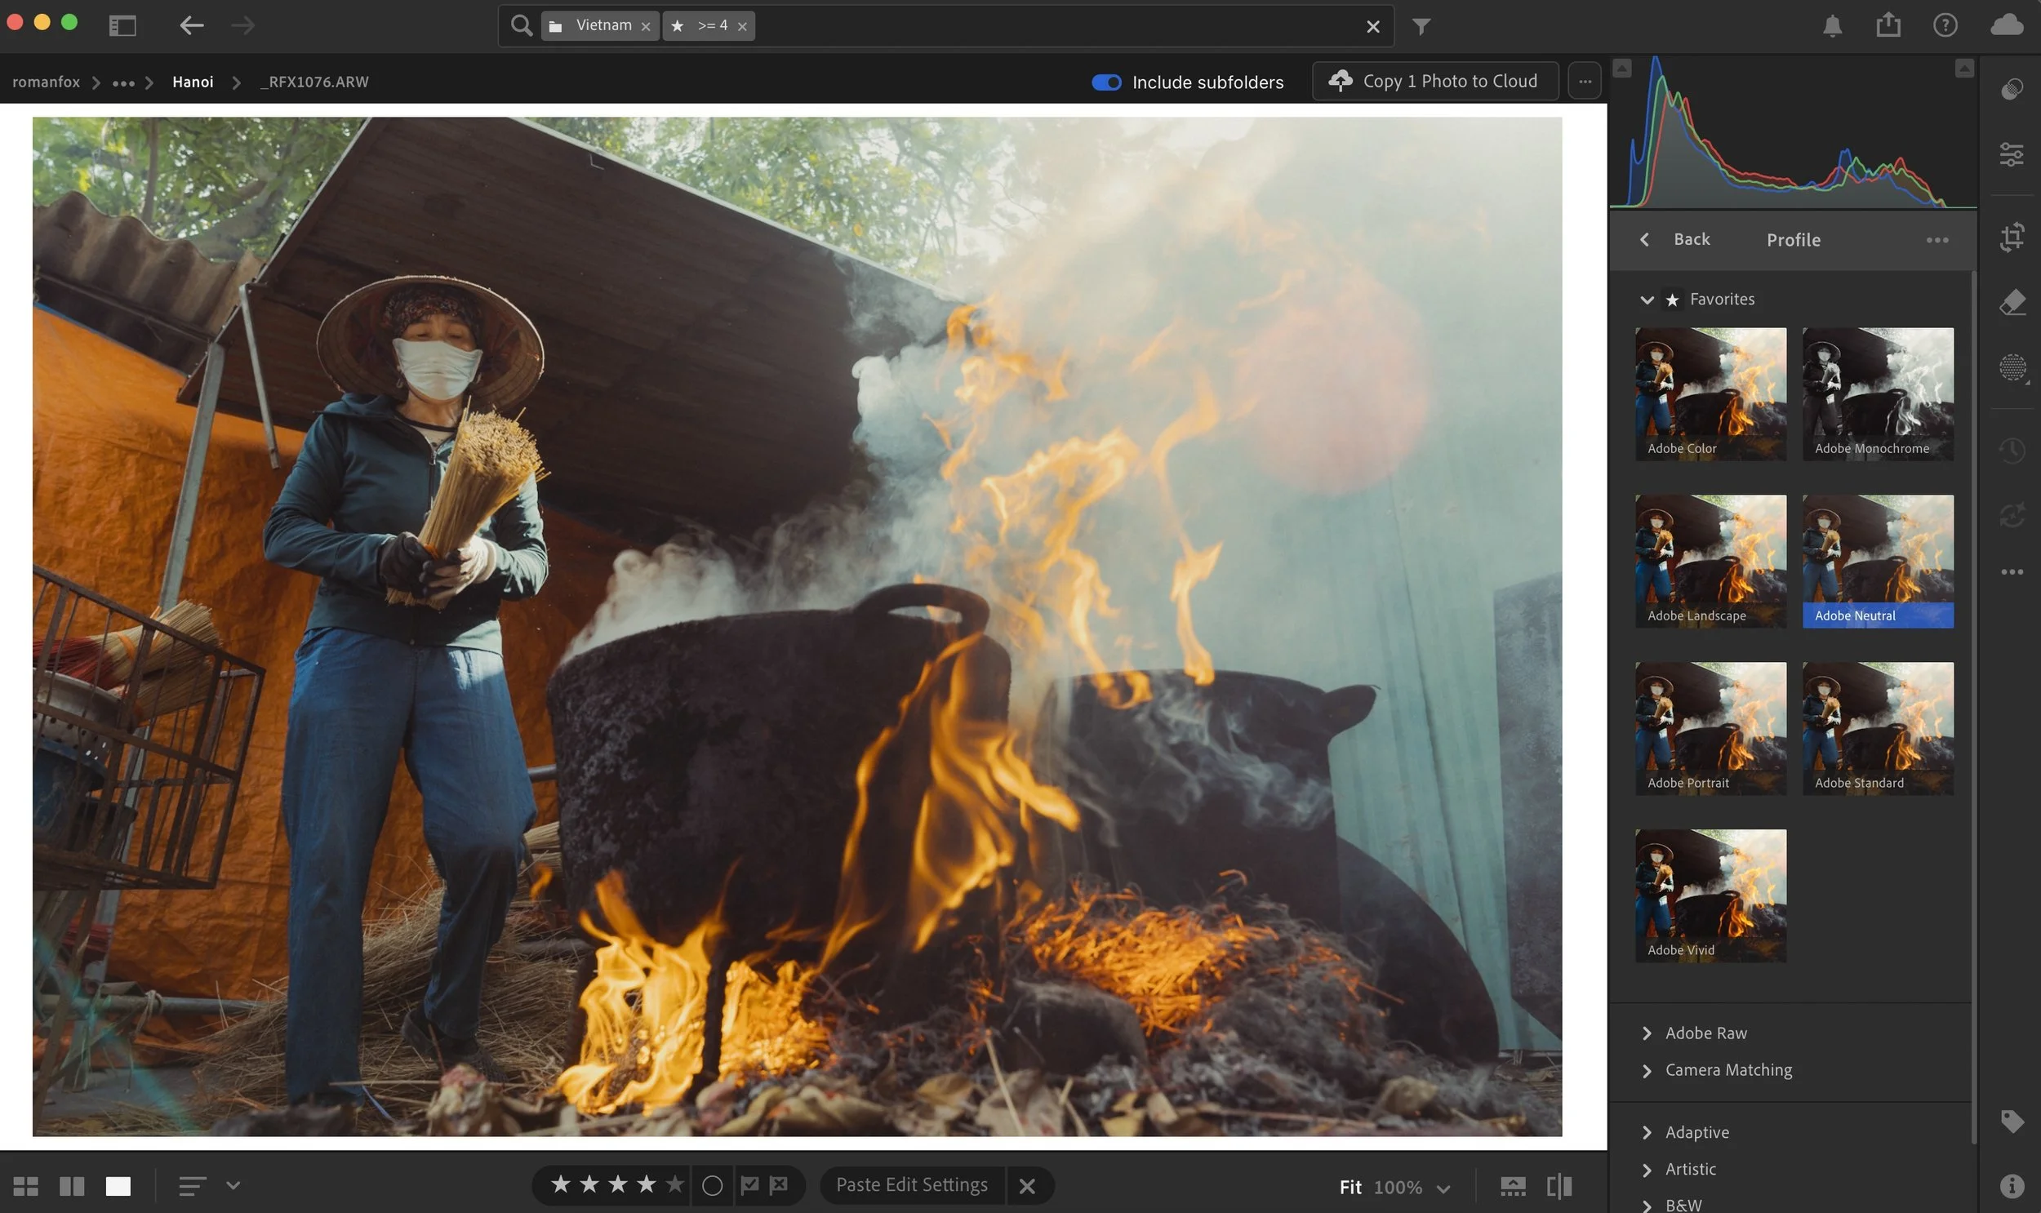Screen dimensions: 2041x1213
Task: Toggle show original before/after view
Action: click(x=1559, y=1186)
